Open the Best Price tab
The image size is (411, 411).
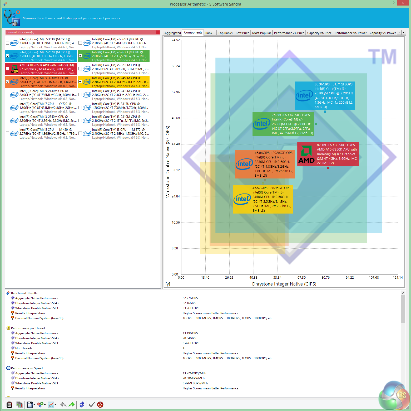tap(242, 33)
